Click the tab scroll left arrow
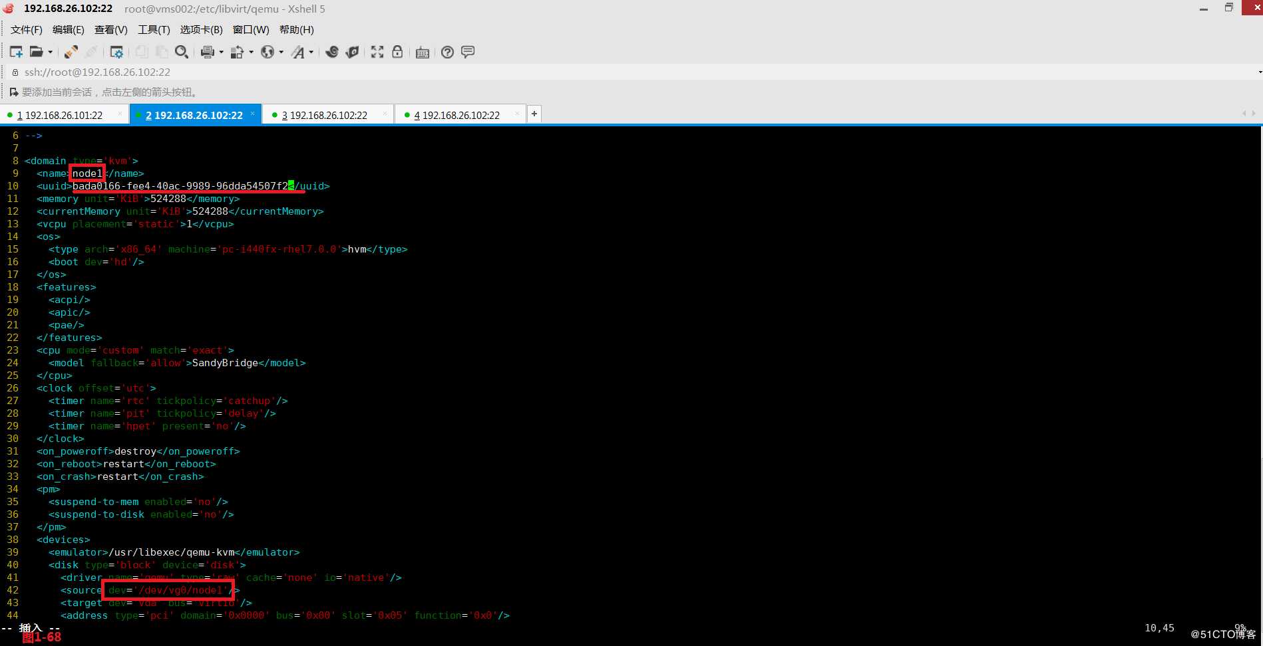The height and width of the screenshot is (646, 1263). [1244, 114]
